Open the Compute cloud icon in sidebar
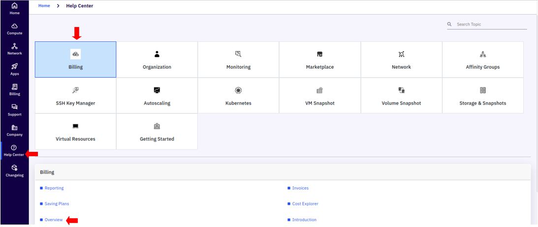Screen dimensions: 538x227 [14, 27]
